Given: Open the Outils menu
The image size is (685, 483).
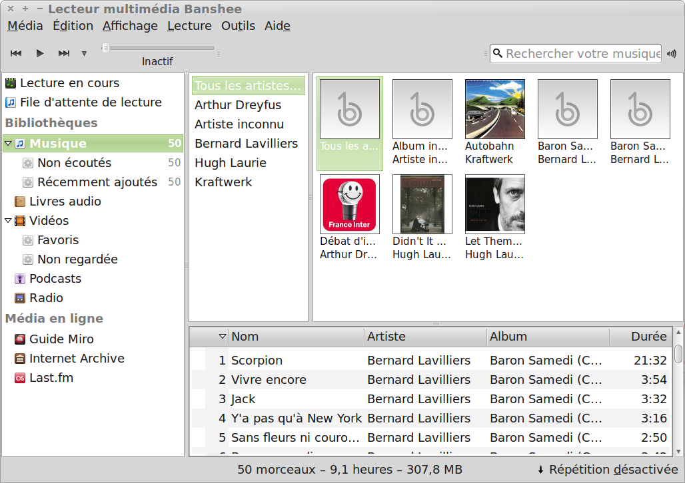Looking at the screenshot, I should pos(238,26).
